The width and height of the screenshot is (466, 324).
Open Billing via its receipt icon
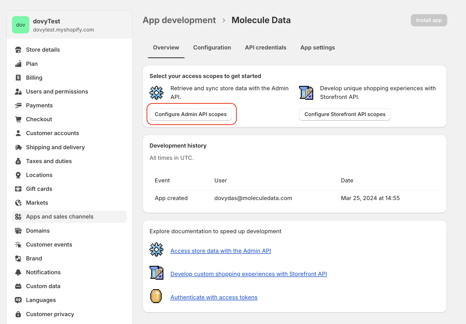pyautogui.click(x=18, y=78)
